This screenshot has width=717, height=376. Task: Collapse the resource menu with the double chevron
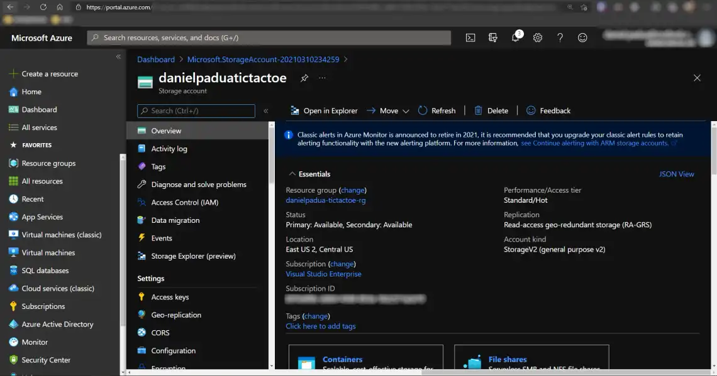tap(266, 110)
